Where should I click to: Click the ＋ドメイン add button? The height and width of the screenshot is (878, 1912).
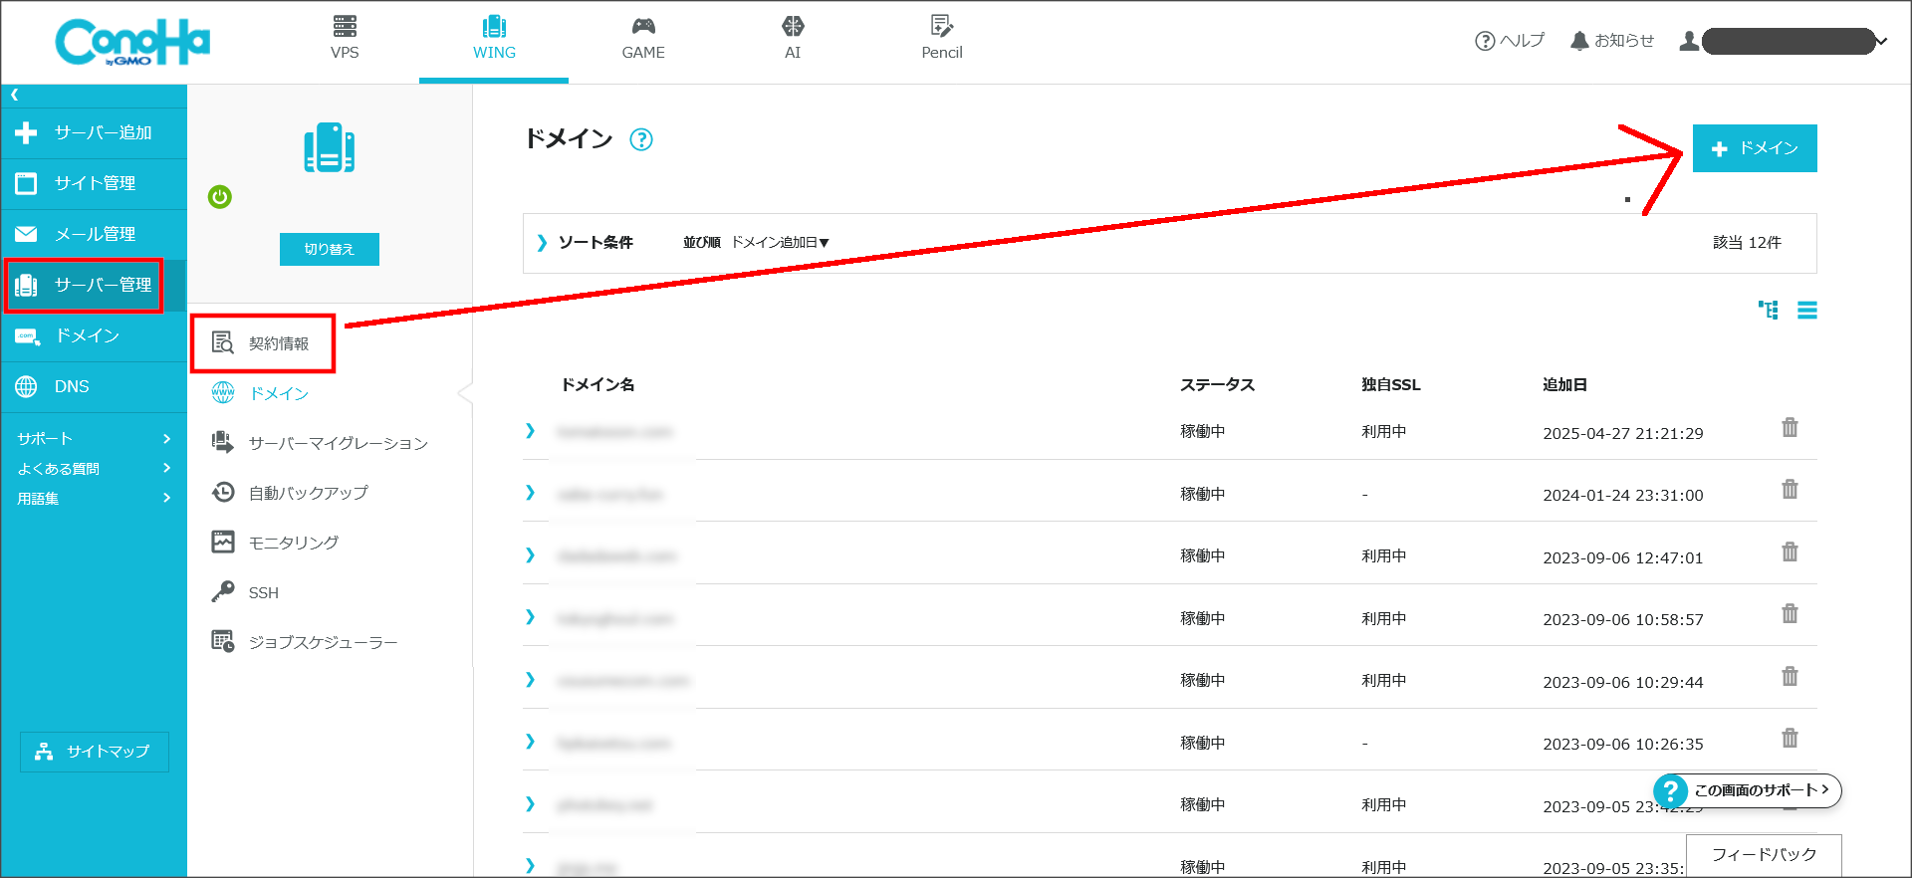(1754, 148)
